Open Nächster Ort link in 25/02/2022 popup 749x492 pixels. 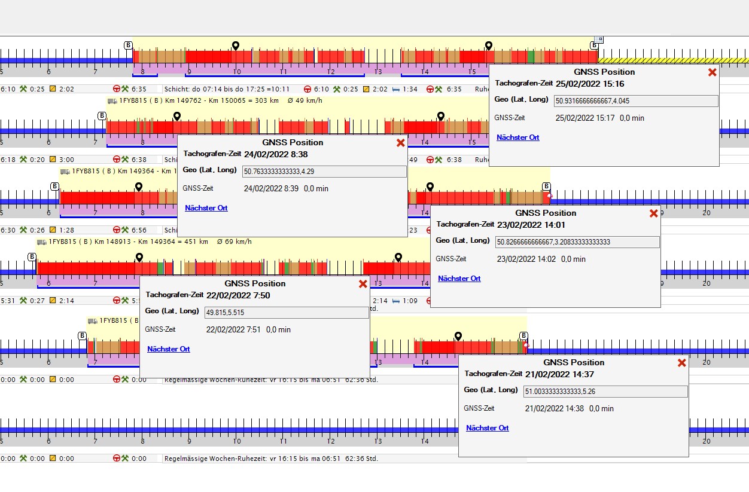[517, 137]
